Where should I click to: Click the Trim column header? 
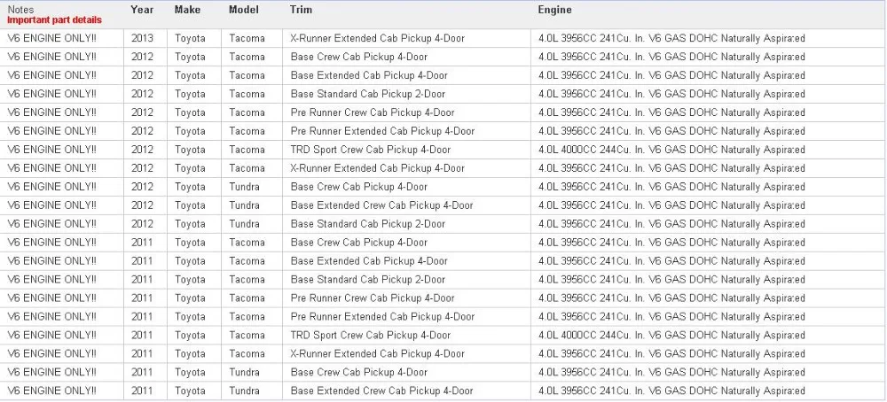tap(301, 10)
